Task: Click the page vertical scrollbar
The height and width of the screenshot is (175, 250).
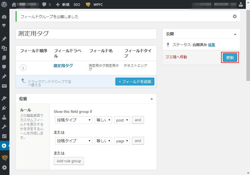Action: click(x=248, y=45)
